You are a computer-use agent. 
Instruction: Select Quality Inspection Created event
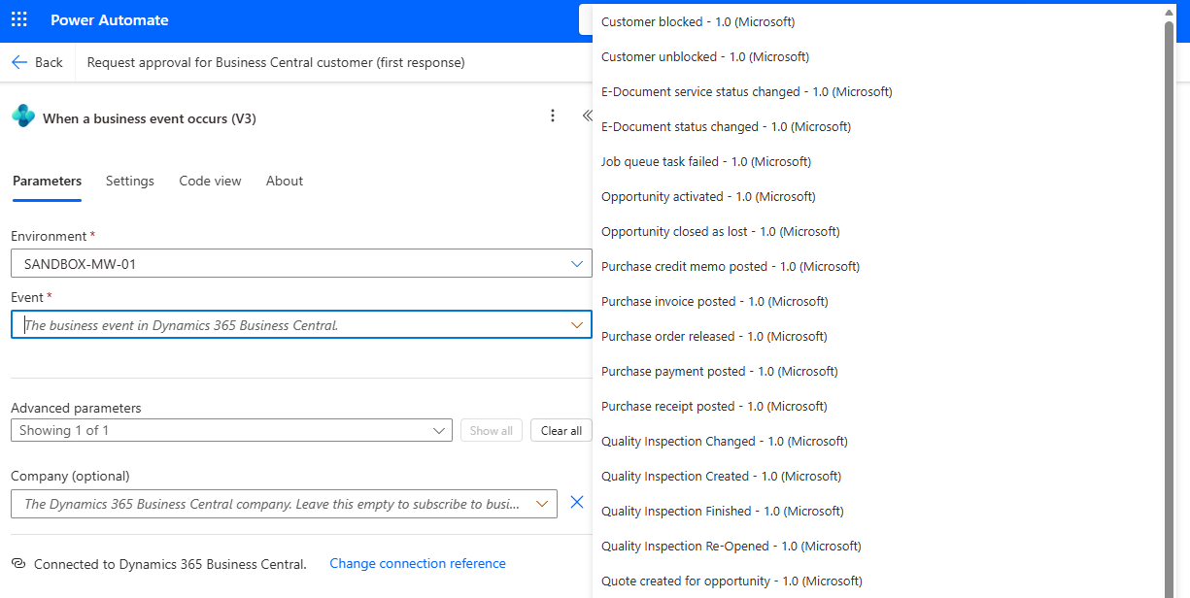point(721,476)
